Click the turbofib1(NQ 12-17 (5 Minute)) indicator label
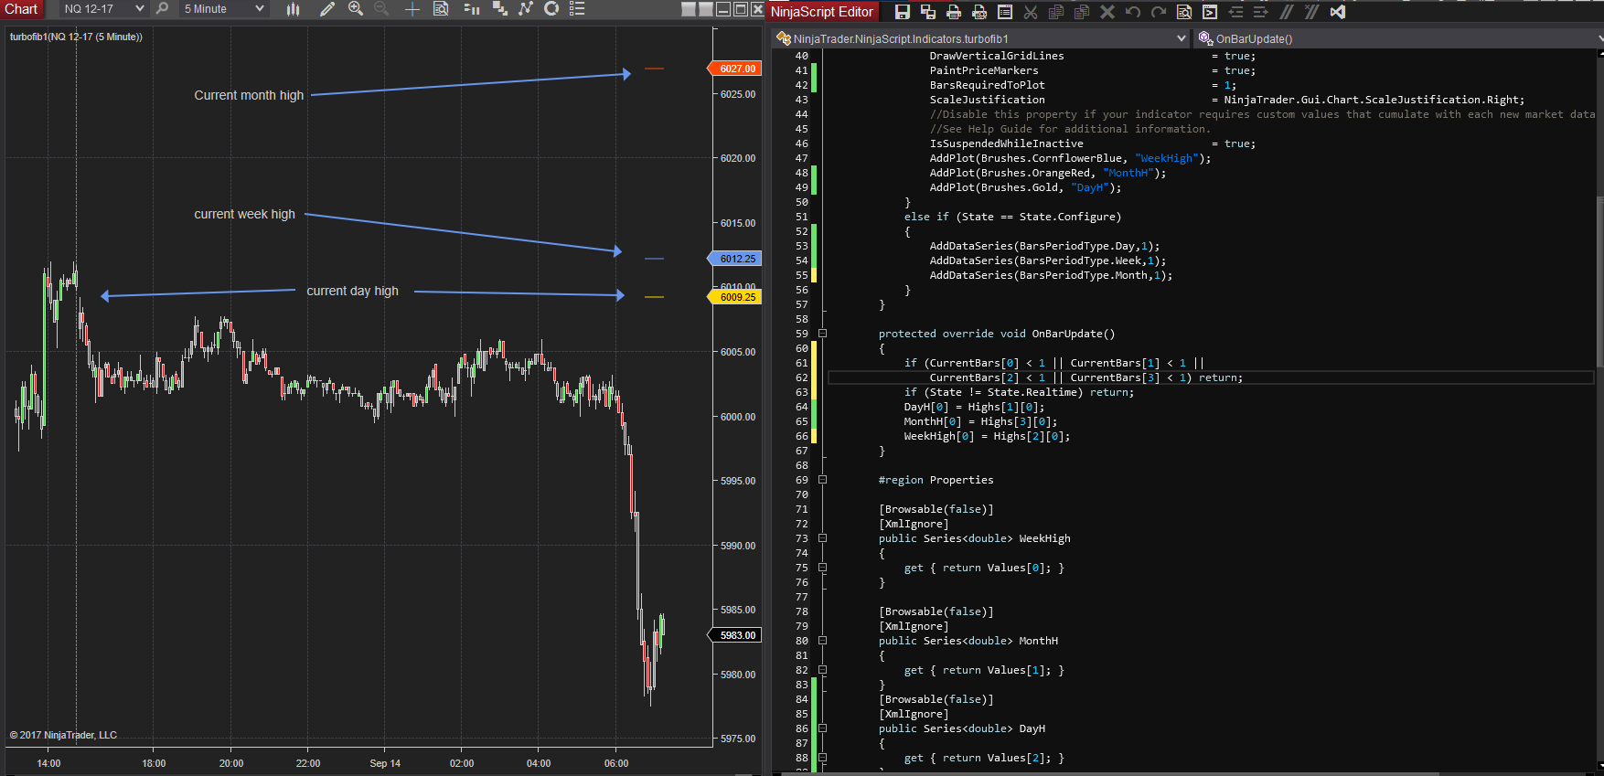The width and height of the screenshot is (1604, 776). click(76, 37)
